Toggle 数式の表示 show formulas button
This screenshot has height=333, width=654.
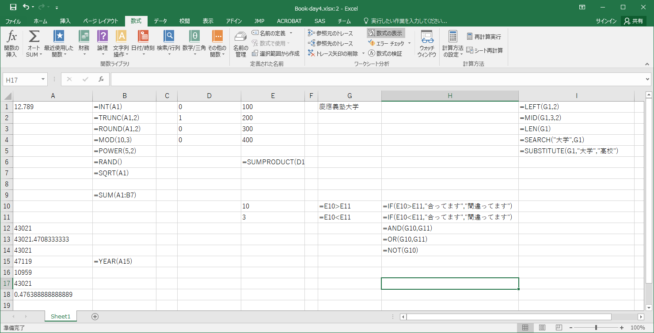(x=385, y=33)
